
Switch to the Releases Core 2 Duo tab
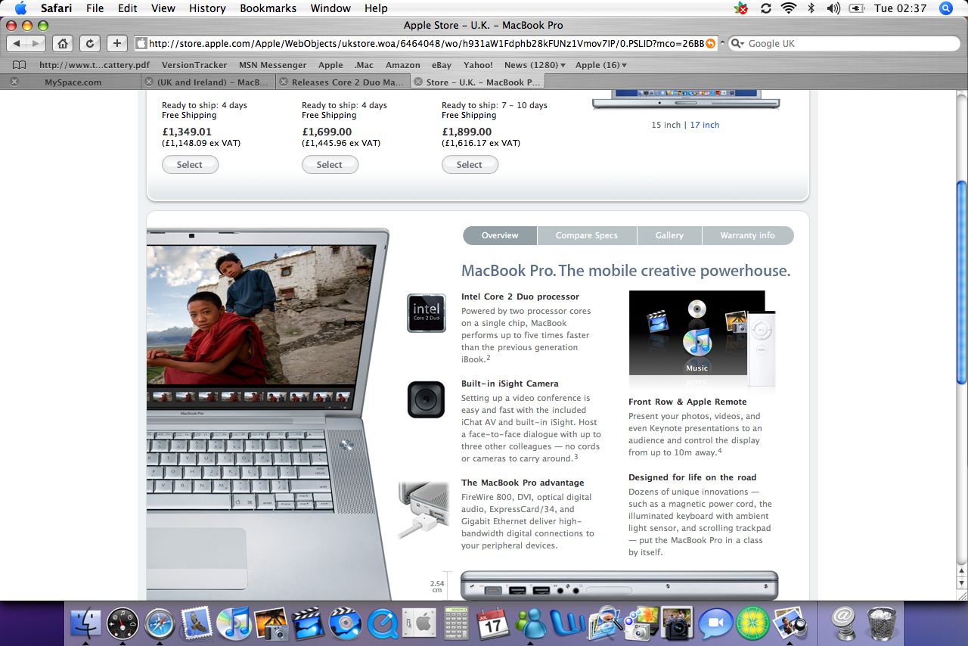pos(343,82)
